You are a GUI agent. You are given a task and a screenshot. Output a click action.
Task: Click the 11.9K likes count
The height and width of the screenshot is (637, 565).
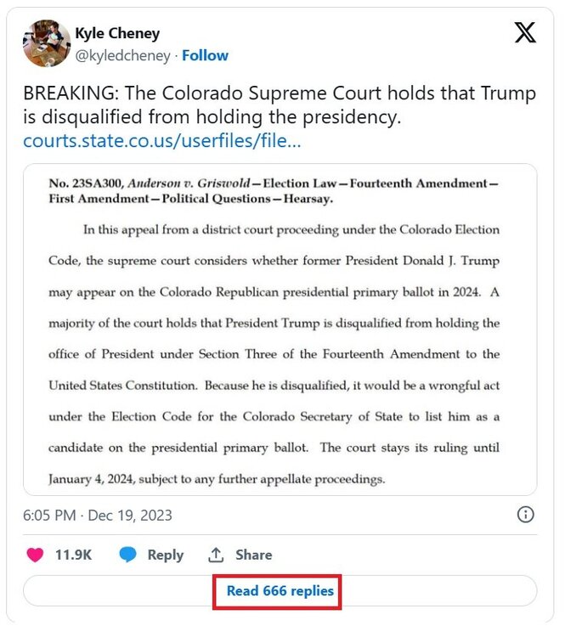click(73, 555)
